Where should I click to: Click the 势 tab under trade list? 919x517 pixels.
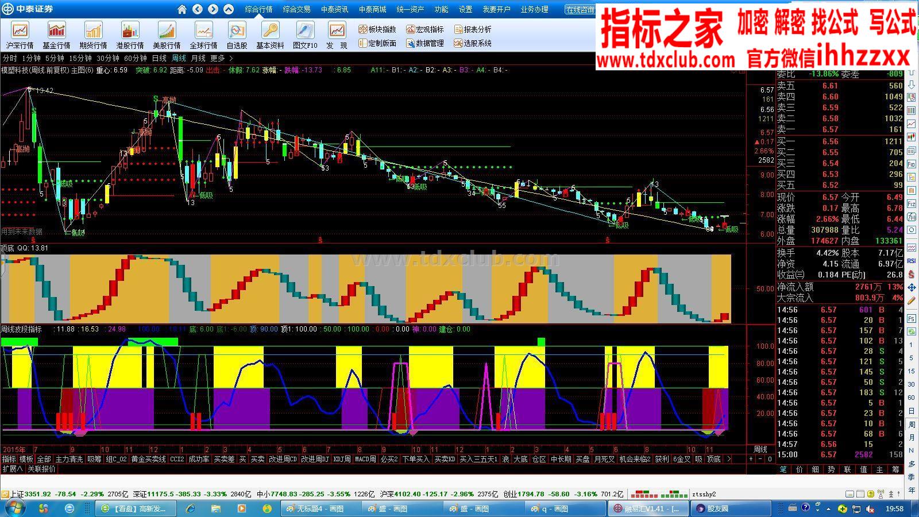click(x=831, y=469)
